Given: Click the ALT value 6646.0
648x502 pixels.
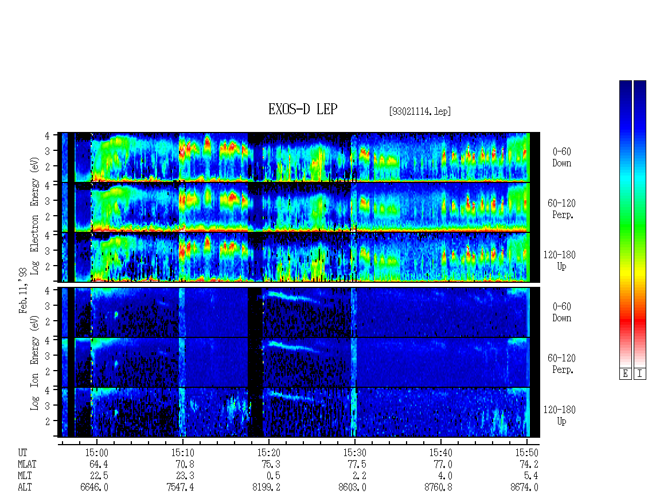Looking at the screenshot, I should (x=94, y=488).
